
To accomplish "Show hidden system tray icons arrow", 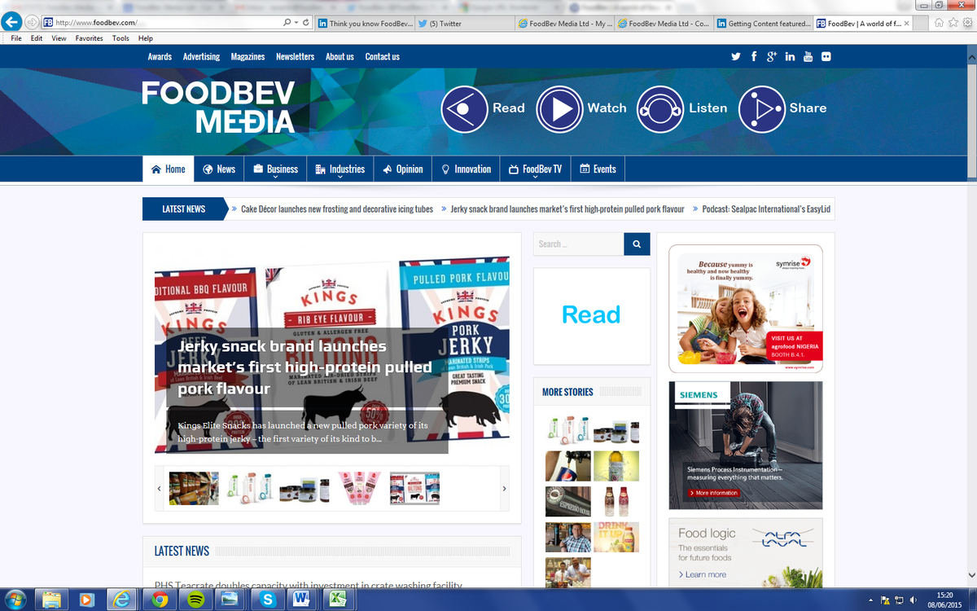I will coord(872,600).
